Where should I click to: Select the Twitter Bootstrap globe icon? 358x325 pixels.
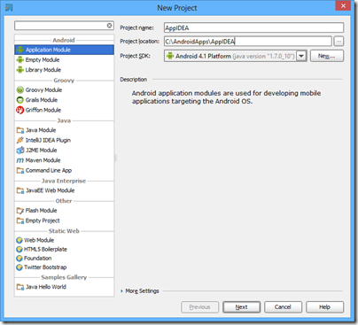click(19, 267)
